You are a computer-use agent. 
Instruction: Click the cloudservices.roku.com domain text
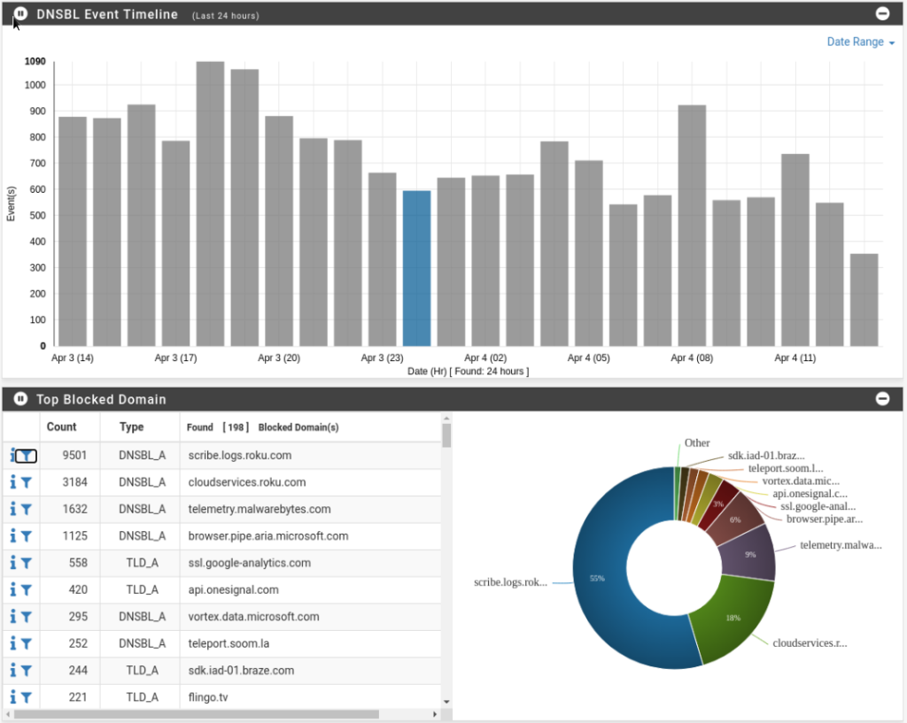(x=247, y=482)
